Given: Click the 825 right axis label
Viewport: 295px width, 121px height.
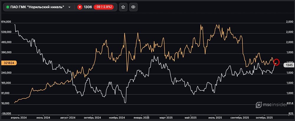Looking at the screenshot, I should pyautogui.click(x=291, y=113).
